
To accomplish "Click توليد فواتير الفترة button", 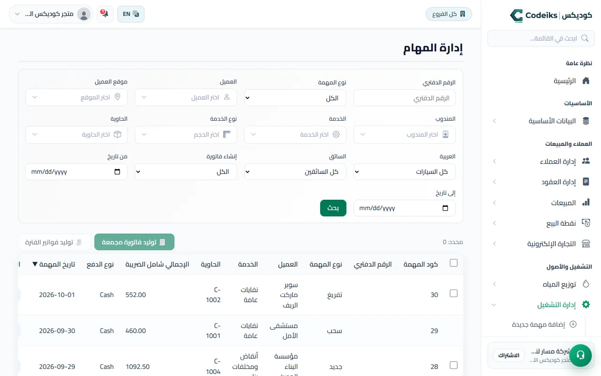I will (x=54, y=242).
